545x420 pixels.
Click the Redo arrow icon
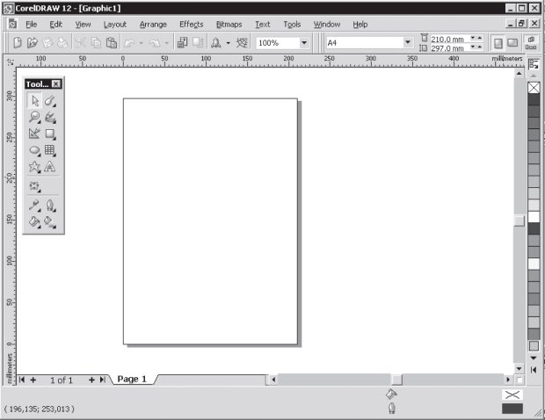[155, 43]
